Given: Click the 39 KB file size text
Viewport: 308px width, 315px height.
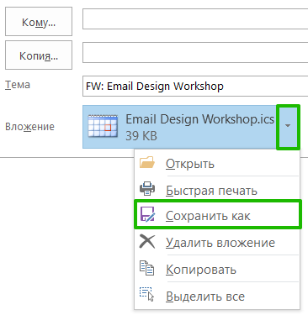Looking at the screenshot, I should click(x=141, y=136).
